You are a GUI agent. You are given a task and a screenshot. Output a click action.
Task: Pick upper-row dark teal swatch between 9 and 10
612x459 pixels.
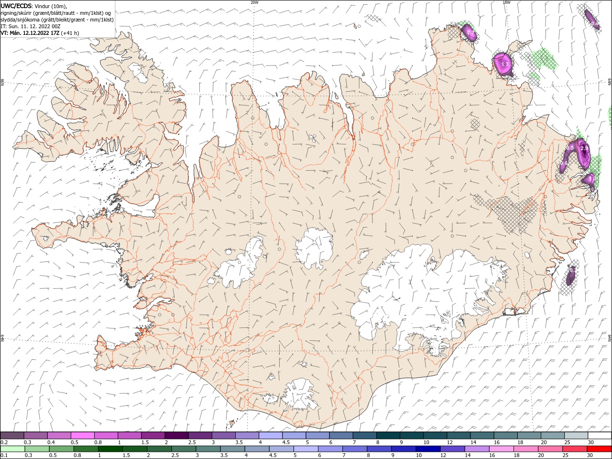pos(412,435)
